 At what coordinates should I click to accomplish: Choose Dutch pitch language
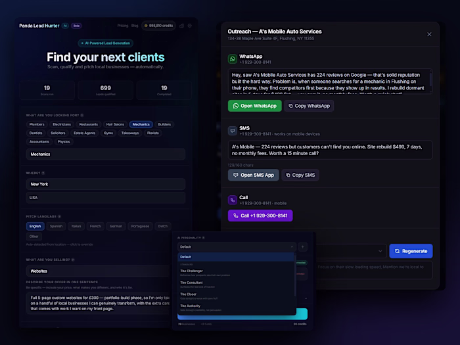163,226
